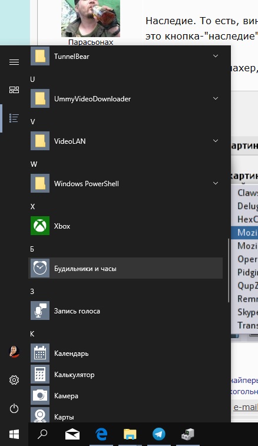Click the Start menu app list scrollbar

point(229,270)
